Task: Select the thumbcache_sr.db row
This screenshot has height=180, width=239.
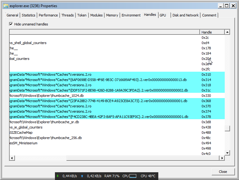Action: point(117,122)
